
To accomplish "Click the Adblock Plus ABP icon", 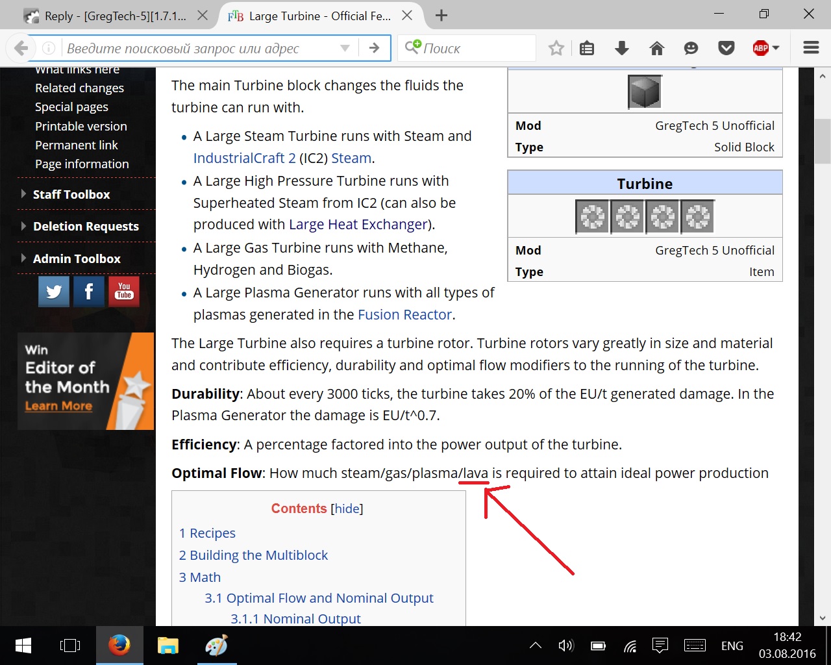I will (x=761, y=48).
